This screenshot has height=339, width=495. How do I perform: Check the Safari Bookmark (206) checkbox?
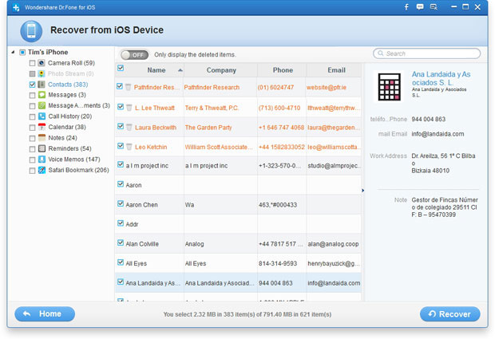32,171
